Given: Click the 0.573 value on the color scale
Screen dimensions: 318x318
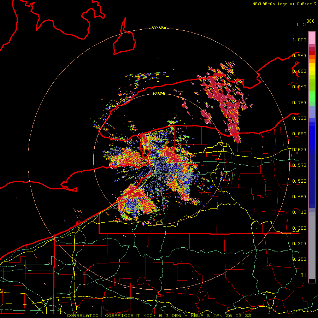Looking at the screenshot, I should (299, 165).
